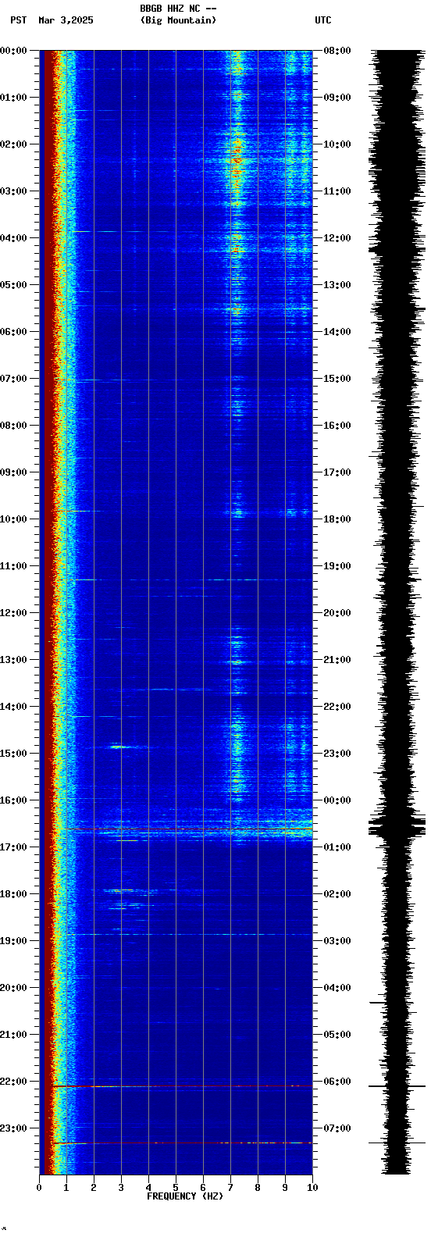Click the PST time label '22:00'

click(13, 1082)
